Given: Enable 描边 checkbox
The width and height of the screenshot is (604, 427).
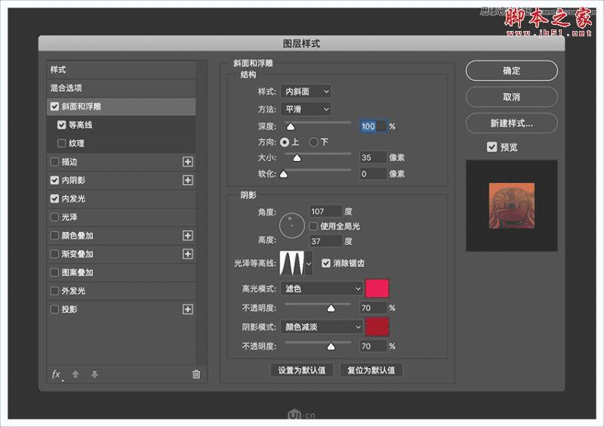Looking at the screenshot, I should (54, 162).
